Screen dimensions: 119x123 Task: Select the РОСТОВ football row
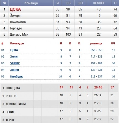pos(59,96)
